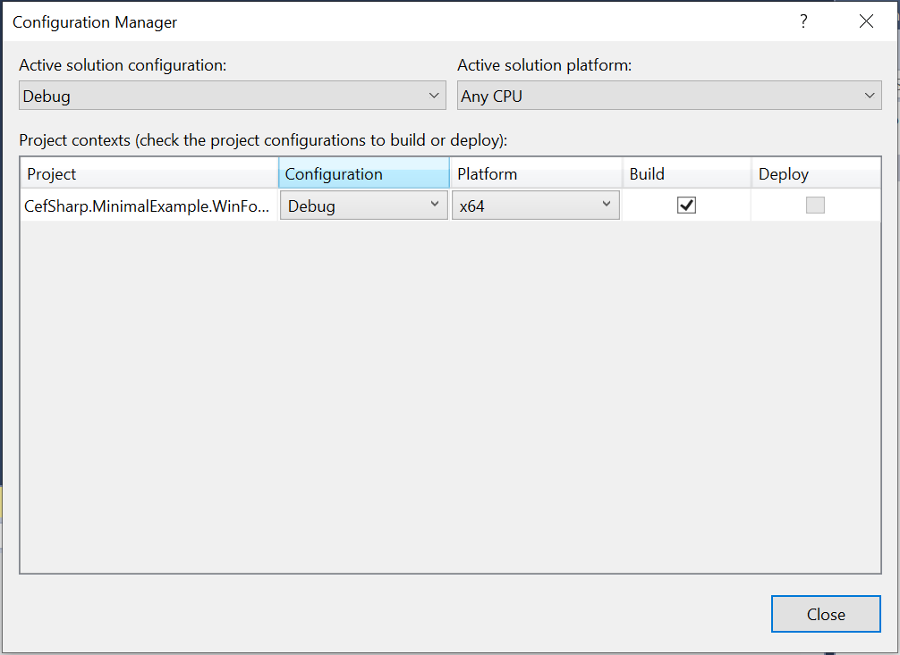The image size is (900, 655).
Task: Select the CefSharp.MinimalExample.WinForms project name cell
Action: click(148, 205)
